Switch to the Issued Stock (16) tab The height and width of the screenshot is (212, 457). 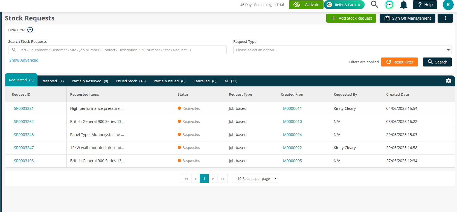[x=131, y=81]
